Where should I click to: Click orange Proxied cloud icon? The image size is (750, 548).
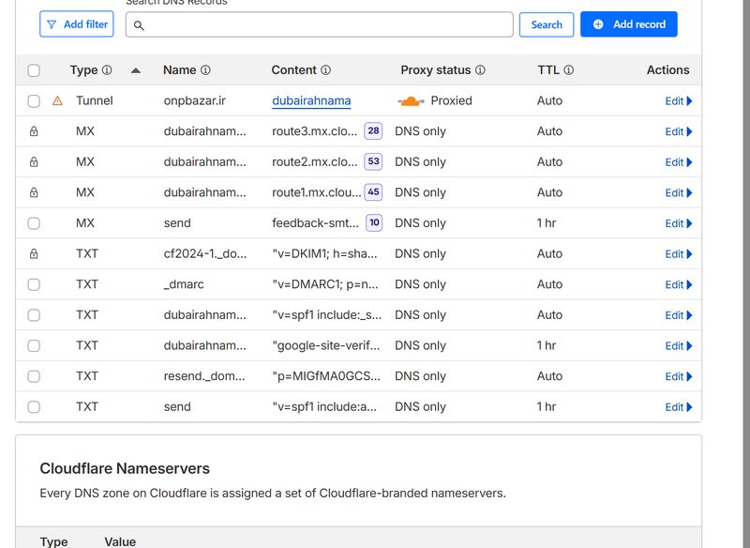[411, 101]
